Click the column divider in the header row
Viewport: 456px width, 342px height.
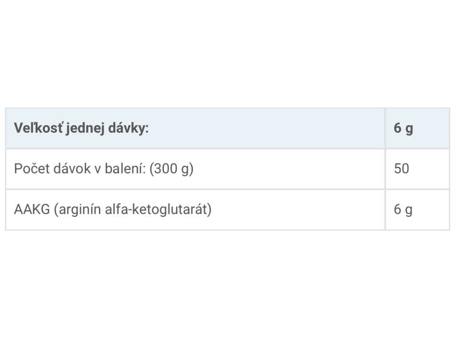click(x=385, y=129)
